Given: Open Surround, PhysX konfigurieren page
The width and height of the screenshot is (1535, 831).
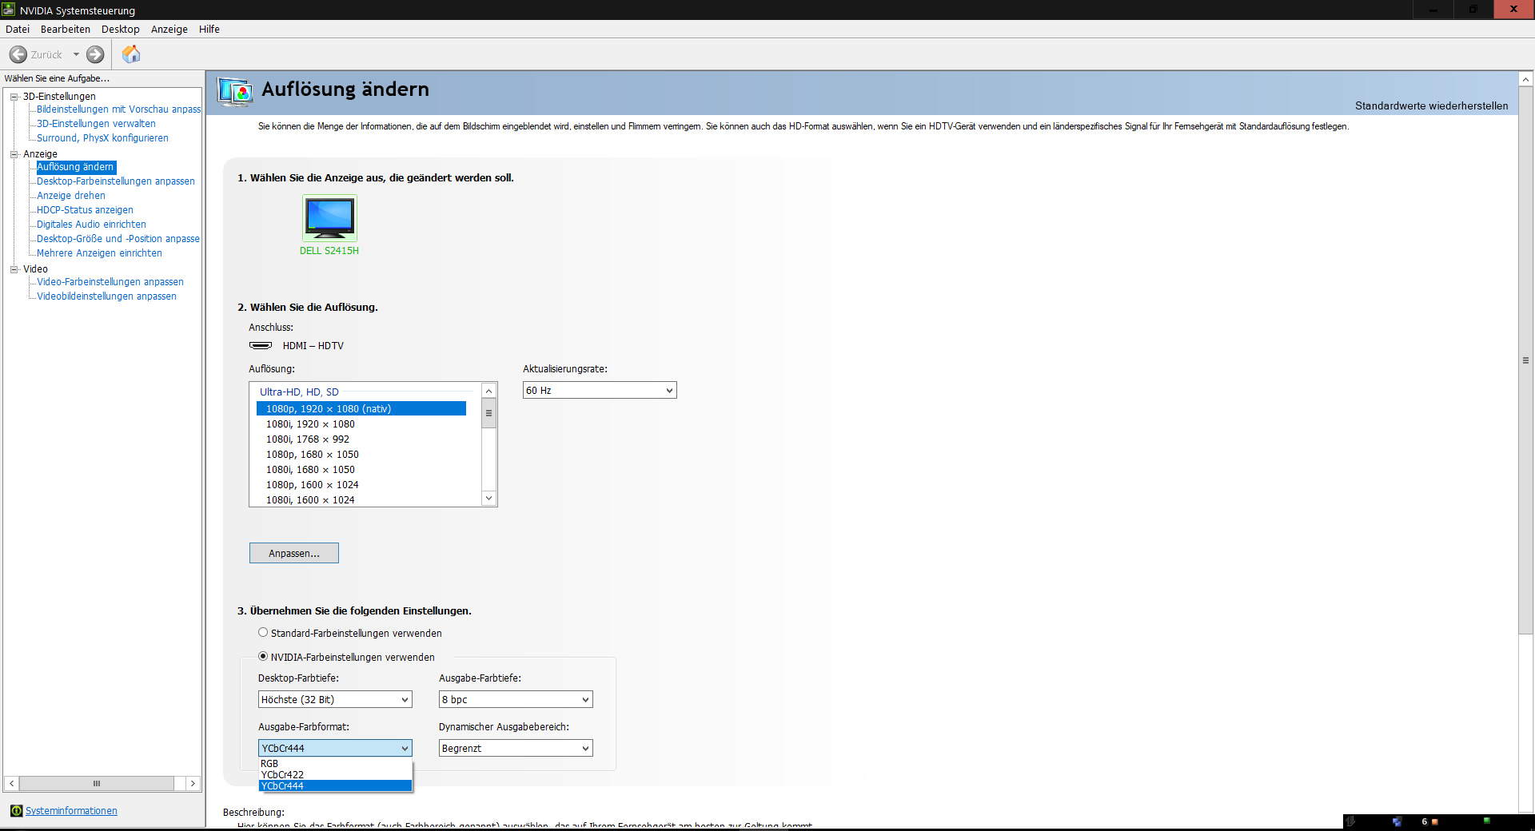Looking at the screenshot, I should click(x=102, y=138).
